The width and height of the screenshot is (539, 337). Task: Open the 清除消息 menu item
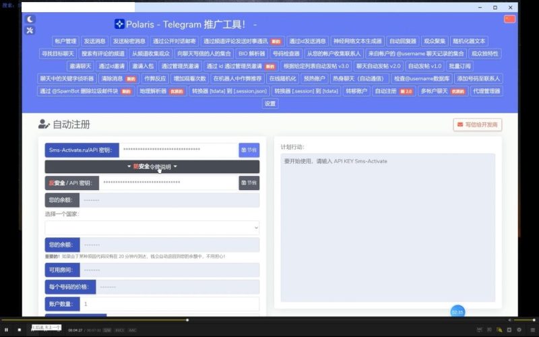[x=119, y=78]
